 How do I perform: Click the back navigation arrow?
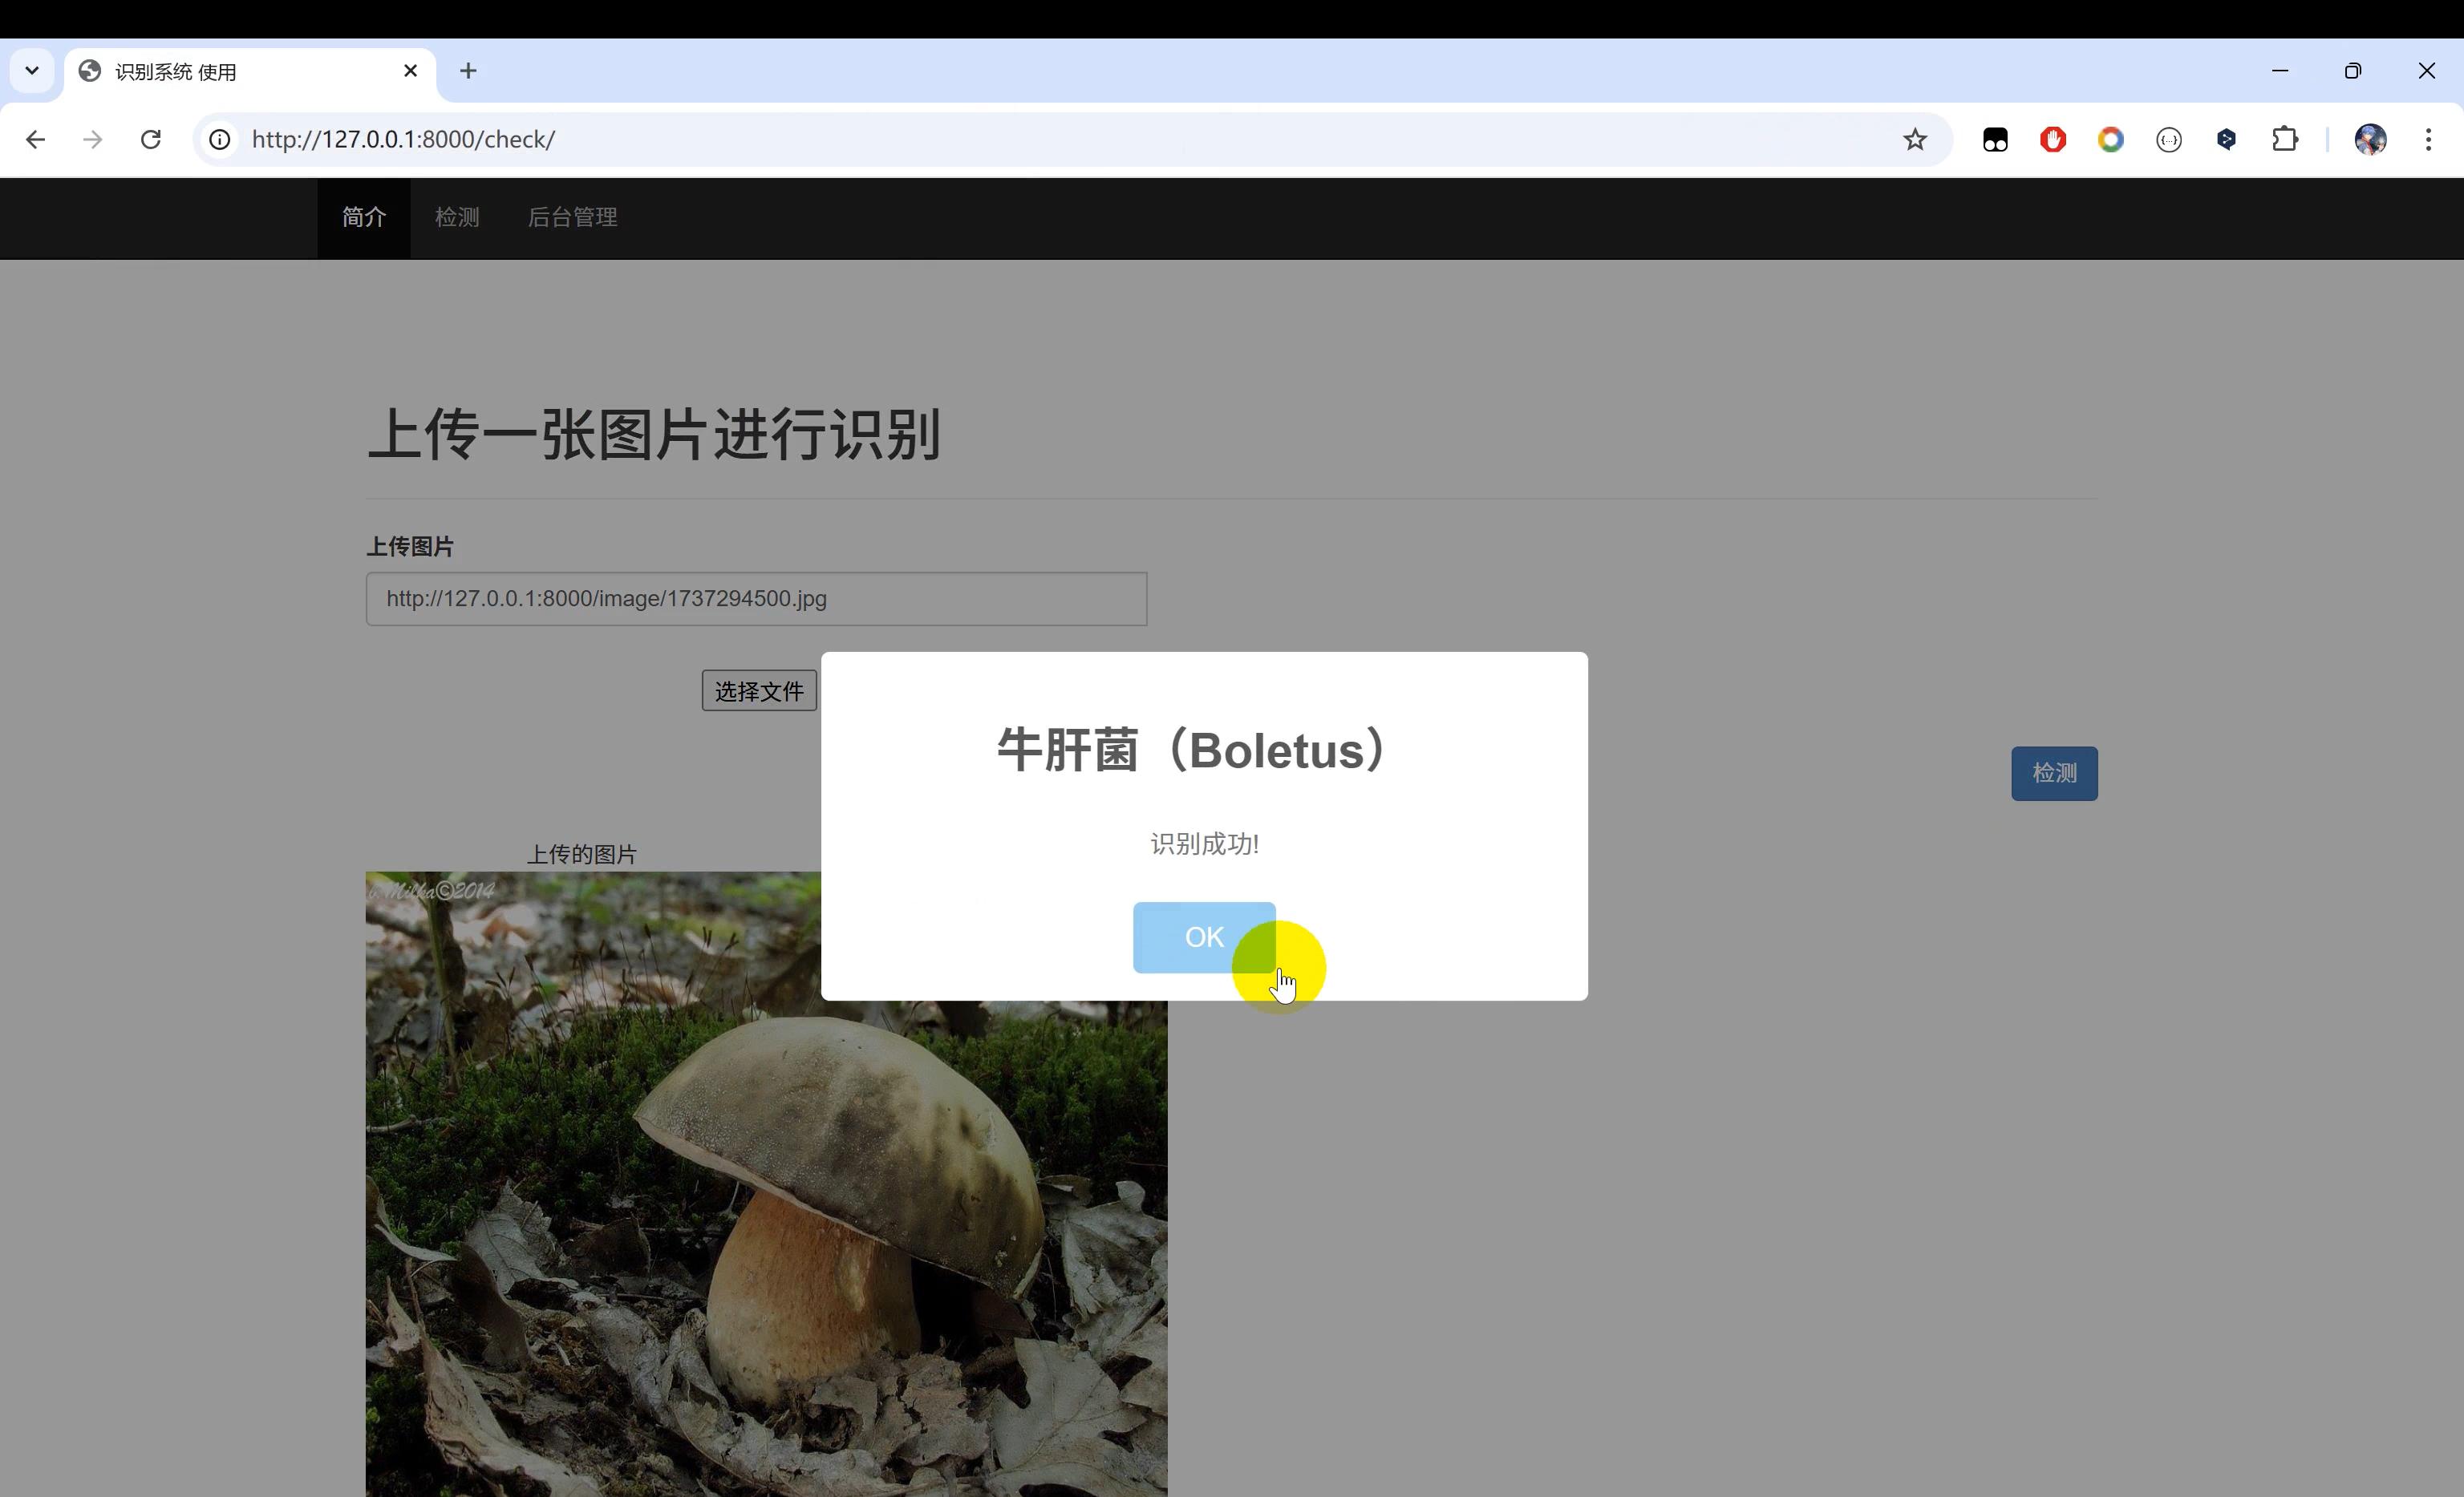36,139
